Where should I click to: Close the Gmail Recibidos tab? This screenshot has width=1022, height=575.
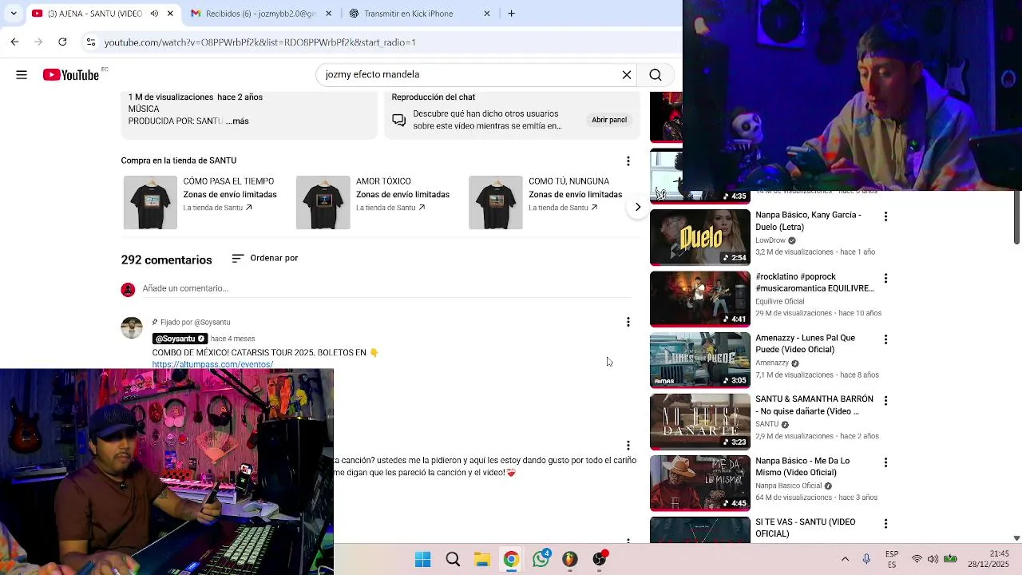(329, 14)
